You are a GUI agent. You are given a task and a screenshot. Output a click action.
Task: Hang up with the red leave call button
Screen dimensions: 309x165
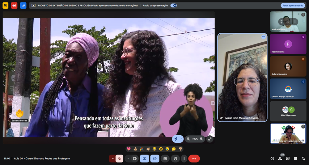point(194,159)
